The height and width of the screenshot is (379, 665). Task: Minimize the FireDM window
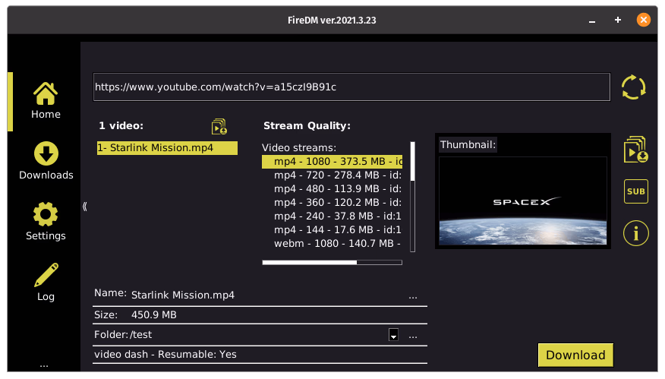[592, 21]
